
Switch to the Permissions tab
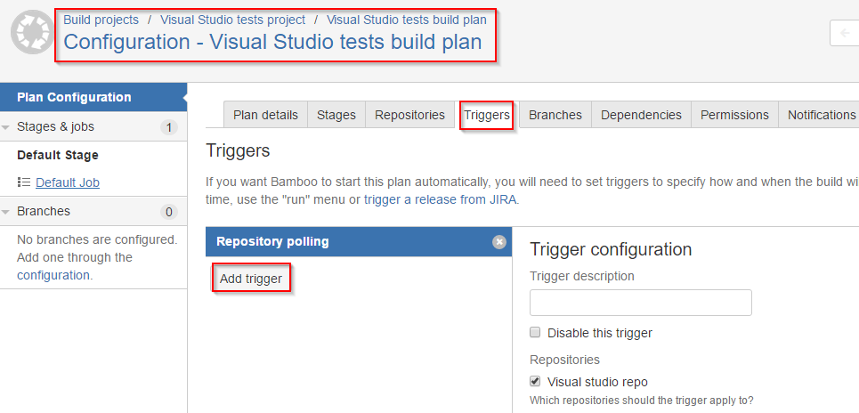coord(734,115)
